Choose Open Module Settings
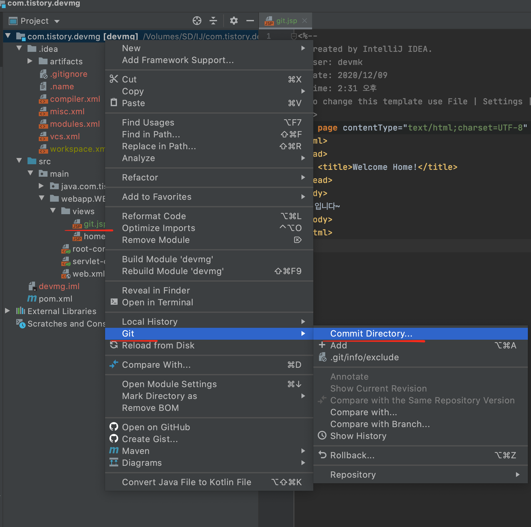Image resolution: width=531 pixels, height=527 pixels. pyautogui.click(x=209, y=384)
